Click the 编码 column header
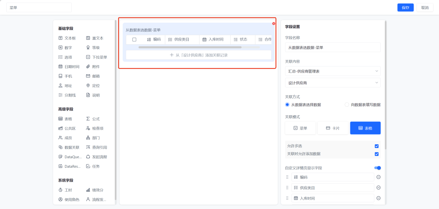Screen dimensions: 439x209 [154, 39]
